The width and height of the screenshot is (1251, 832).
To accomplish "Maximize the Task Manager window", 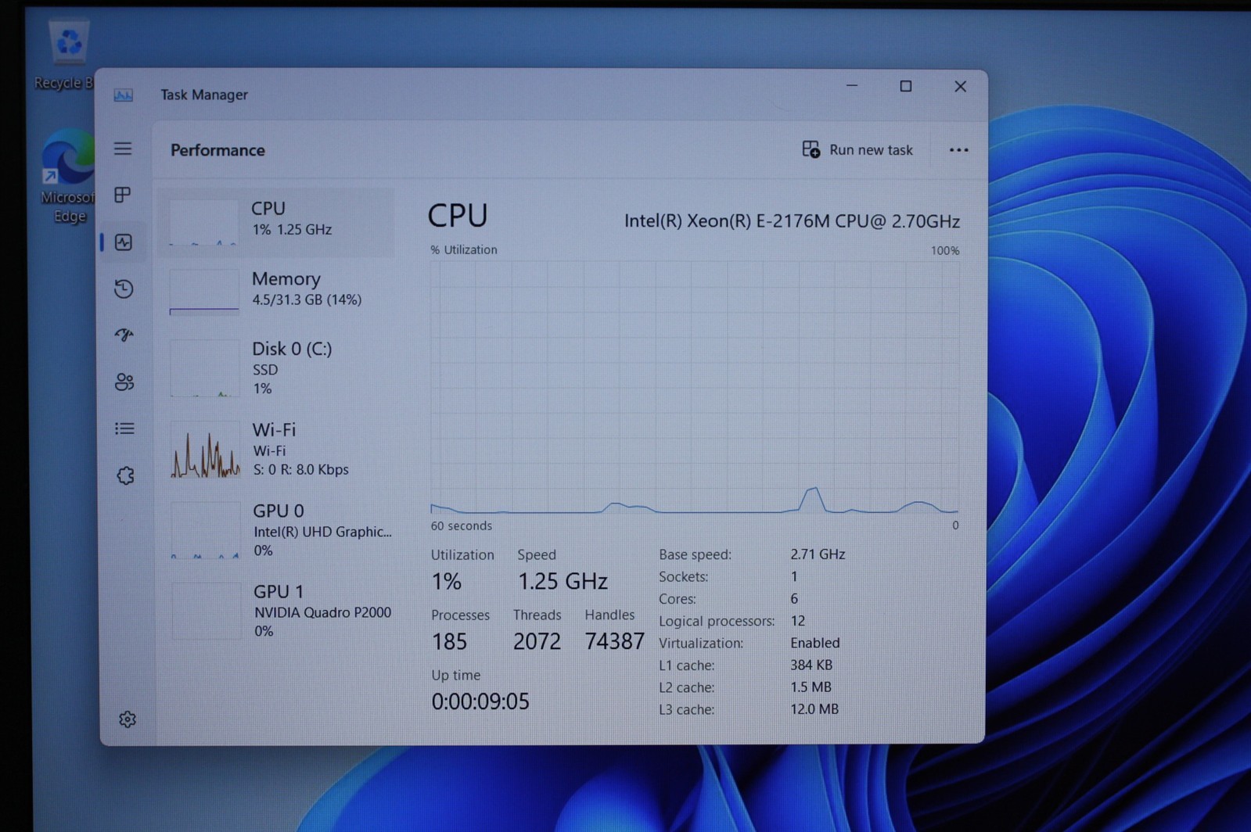I will point(905,86).
